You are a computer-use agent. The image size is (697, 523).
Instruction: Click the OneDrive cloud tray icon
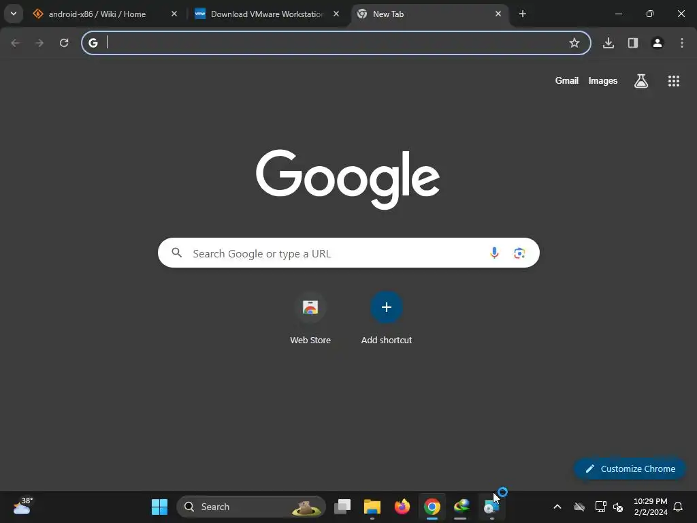coord(579,507)
